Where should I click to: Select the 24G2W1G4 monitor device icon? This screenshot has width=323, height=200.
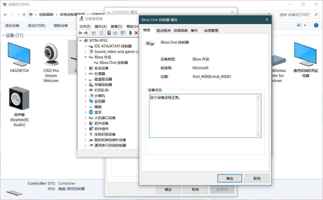tap(19, 54)
